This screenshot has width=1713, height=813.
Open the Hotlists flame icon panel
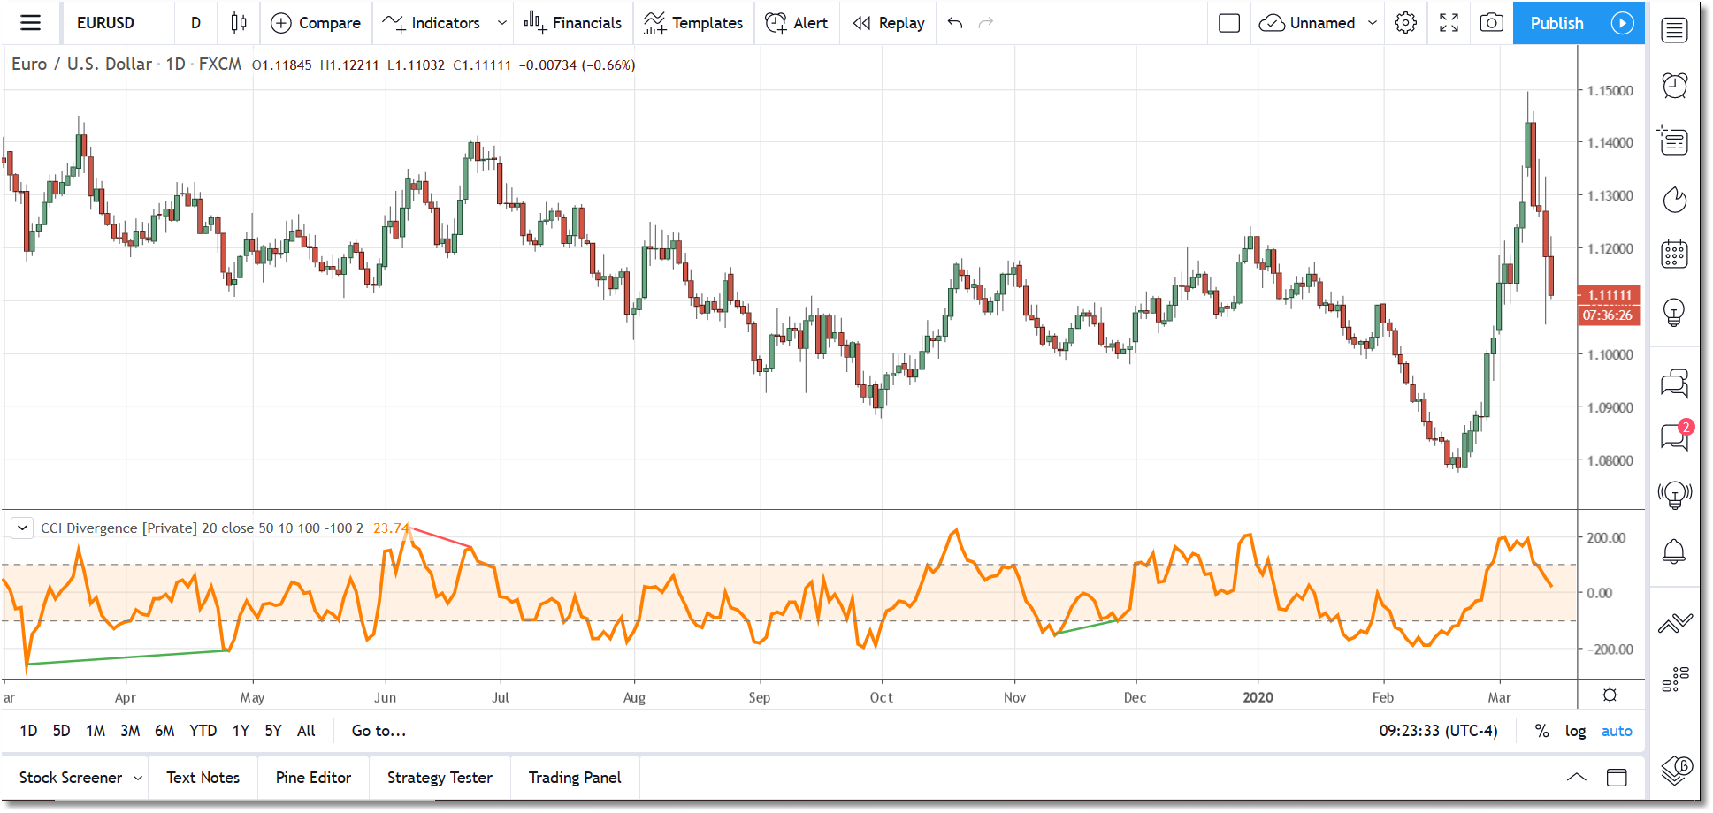(x=1674, y=200)
